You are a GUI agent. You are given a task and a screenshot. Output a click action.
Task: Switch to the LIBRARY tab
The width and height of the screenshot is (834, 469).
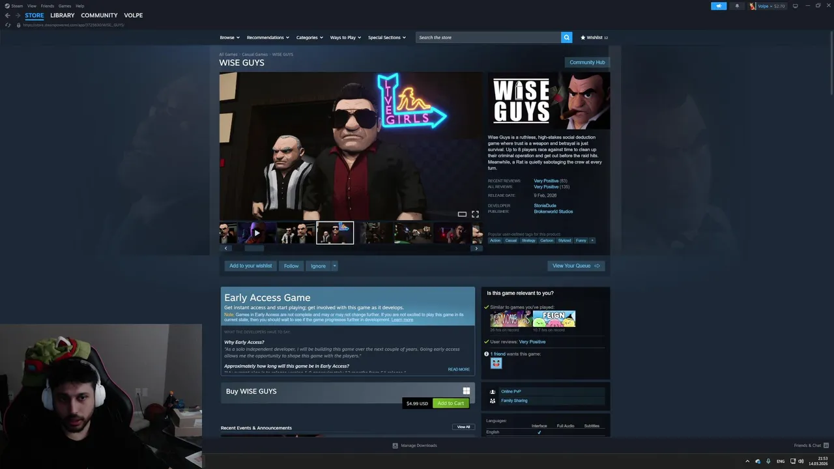click(63, 15)
